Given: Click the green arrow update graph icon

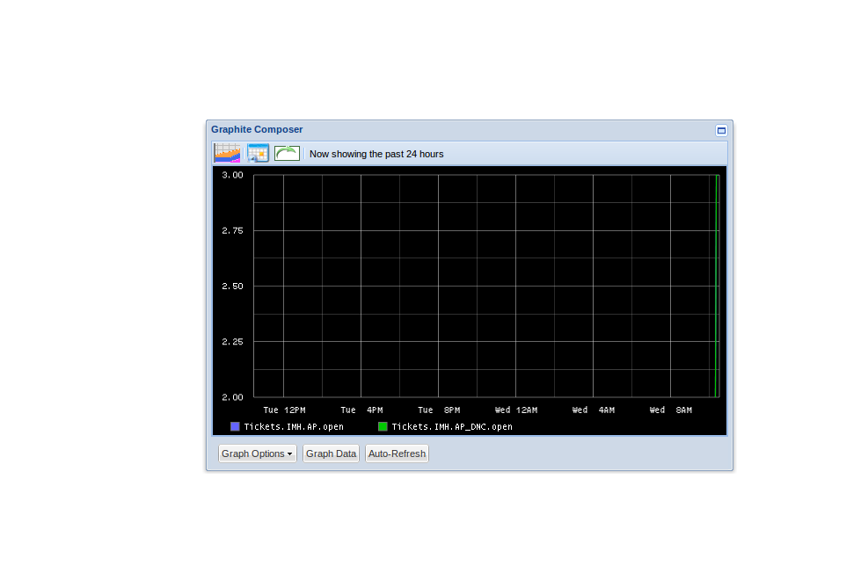Looking at the screenshot, I should [x=287, y=153].
